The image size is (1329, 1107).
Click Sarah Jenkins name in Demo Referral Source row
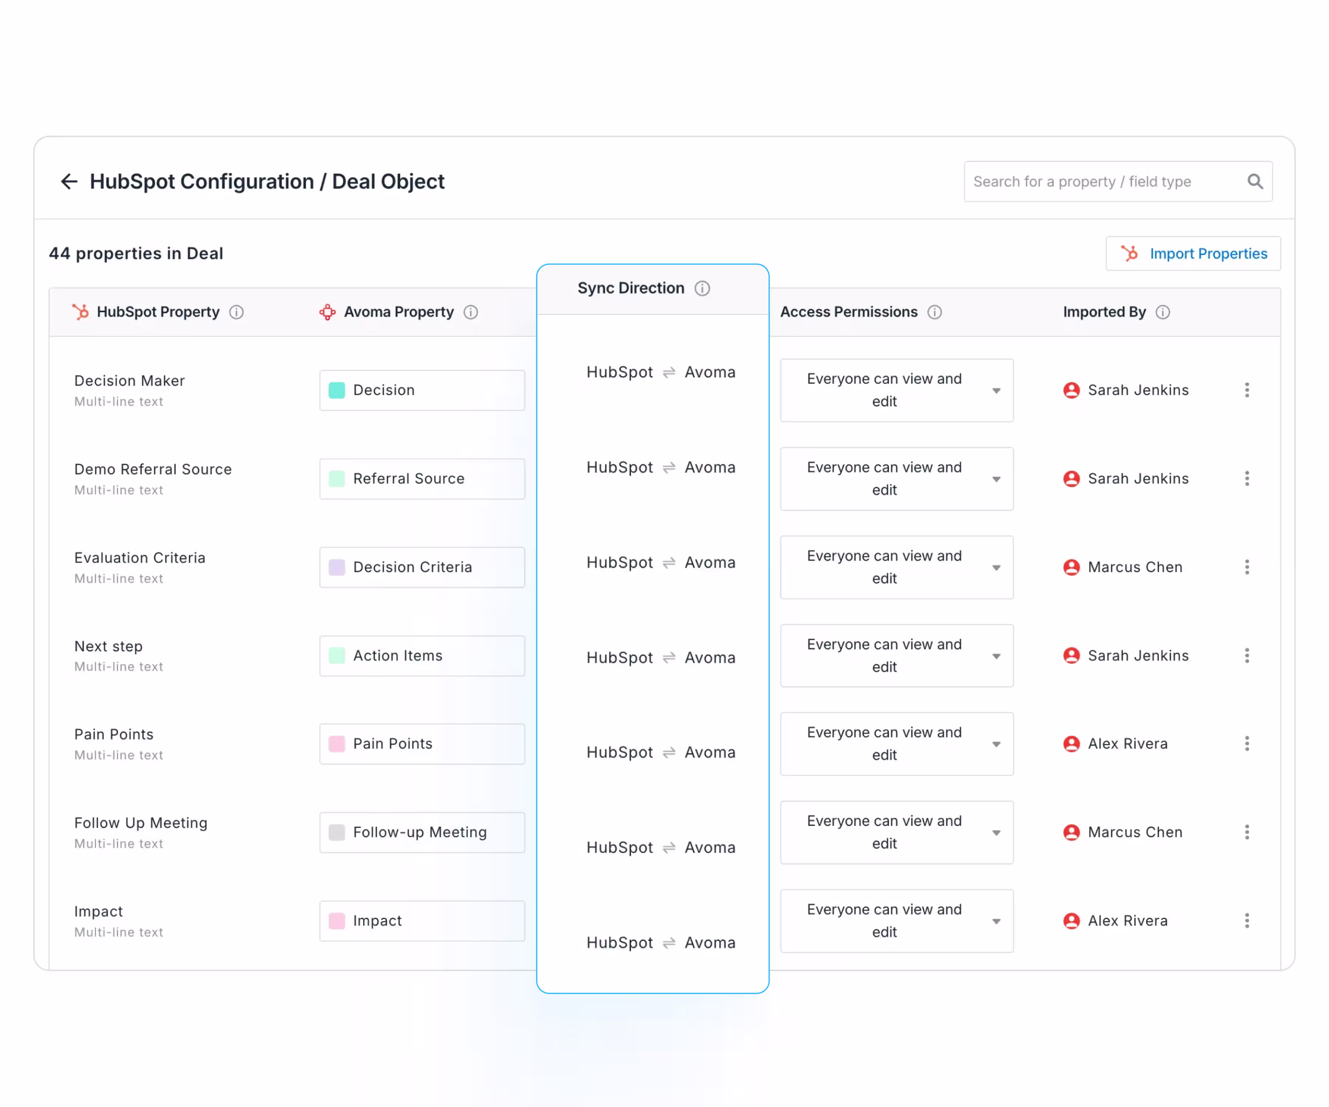tap(1139, 479)
